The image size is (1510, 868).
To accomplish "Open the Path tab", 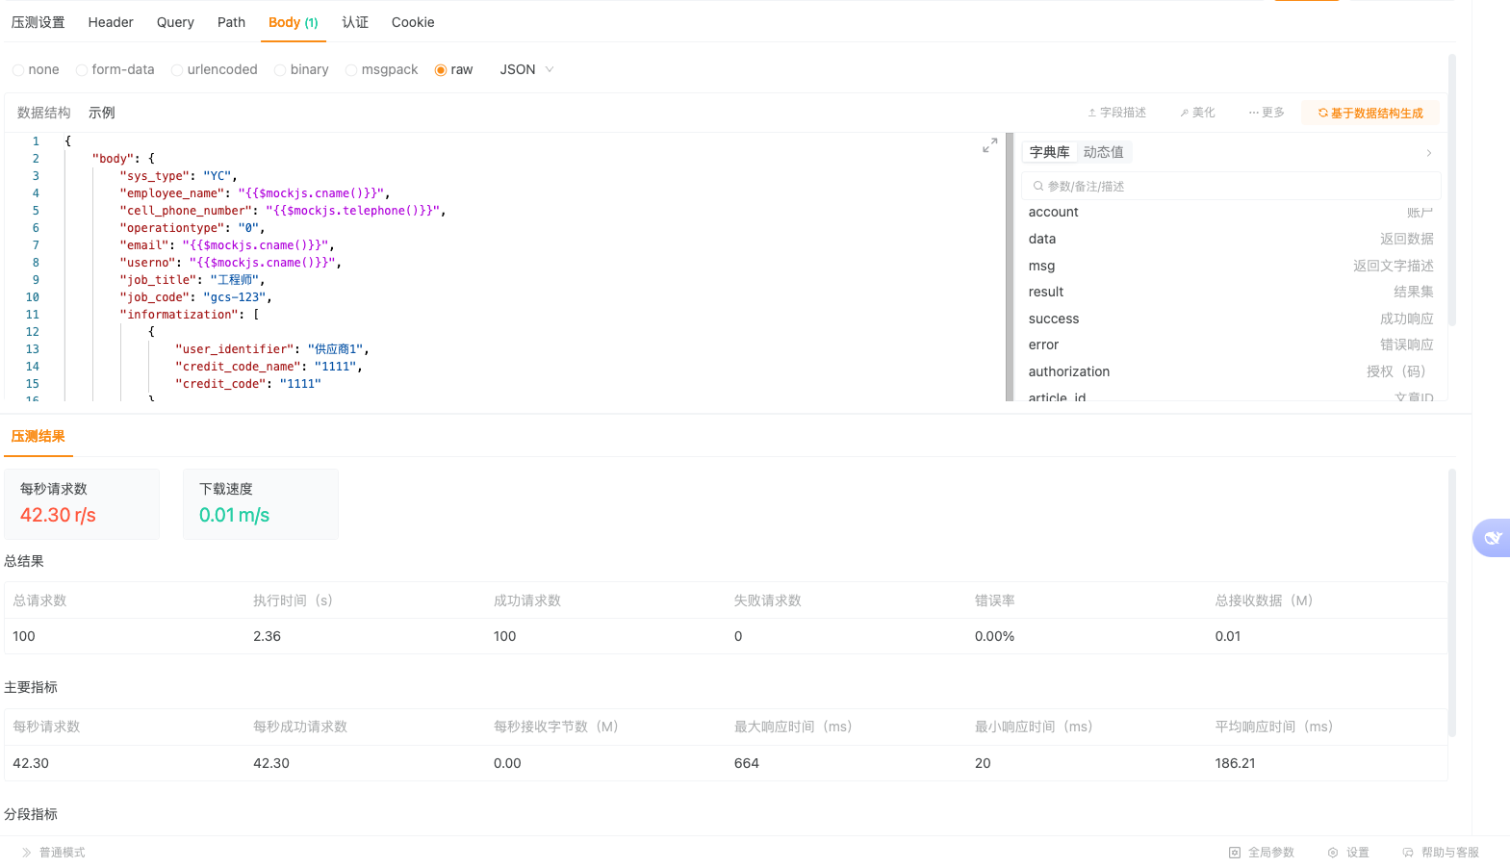I will [x=231, y=22].
